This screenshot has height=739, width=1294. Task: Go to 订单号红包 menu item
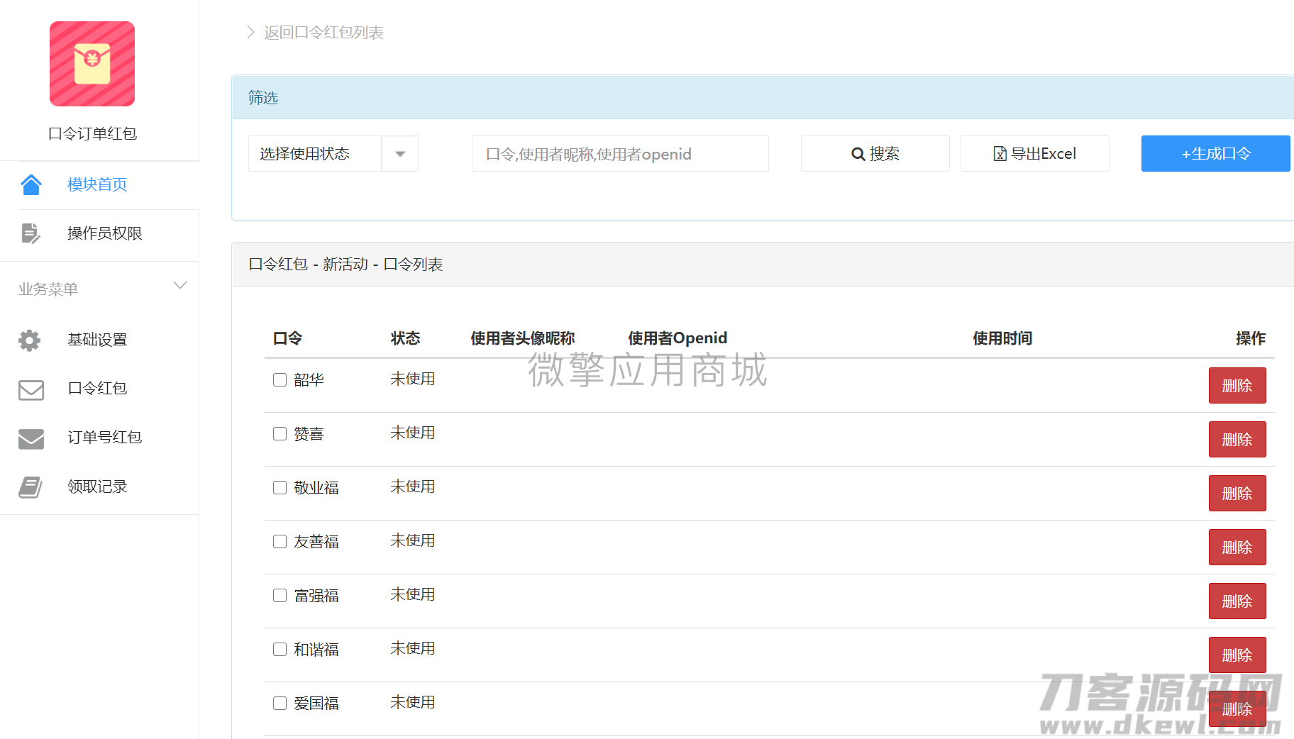coord(104,438)
